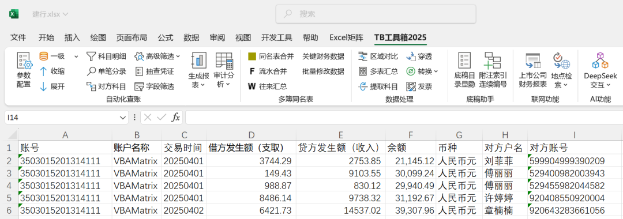623x219 pixels.
Task: Click the 展开 expand arrow tool
Action: click(52, 86)
